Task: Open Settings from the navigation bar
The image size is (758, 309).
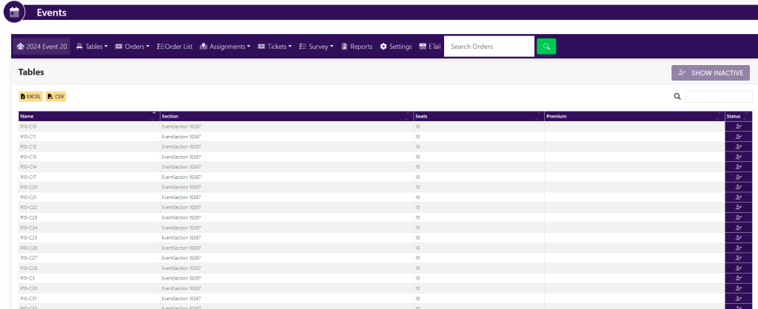Action: coord(395,47)
